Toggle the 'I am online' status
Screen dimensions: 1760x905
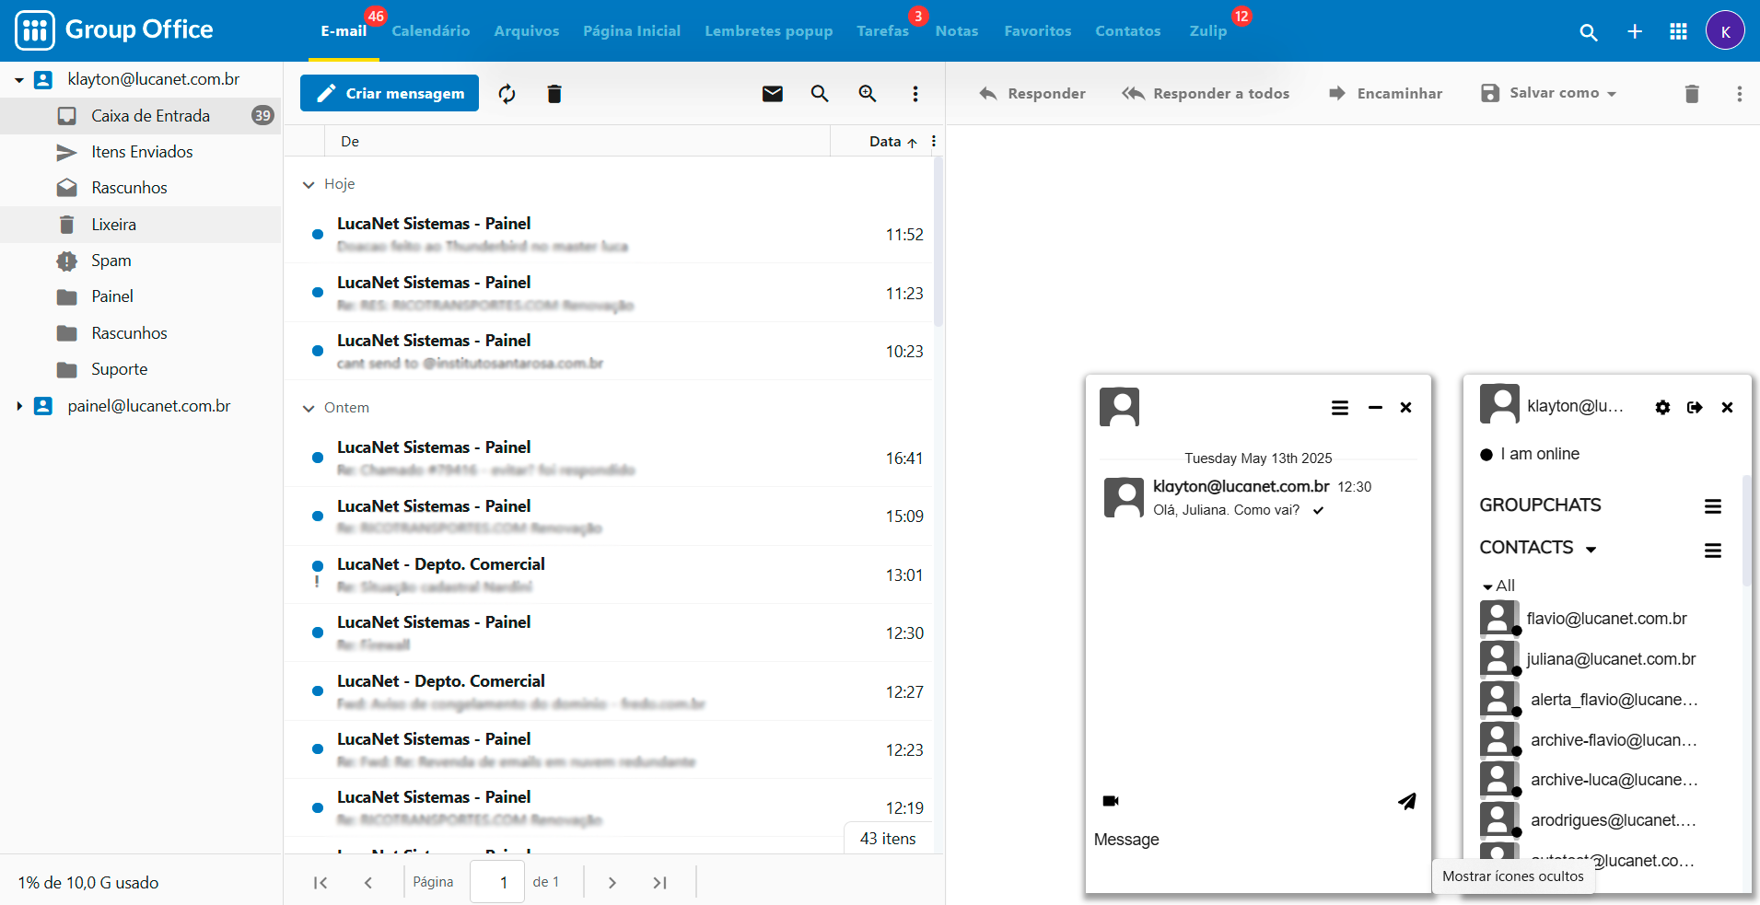coord(1530,454)
